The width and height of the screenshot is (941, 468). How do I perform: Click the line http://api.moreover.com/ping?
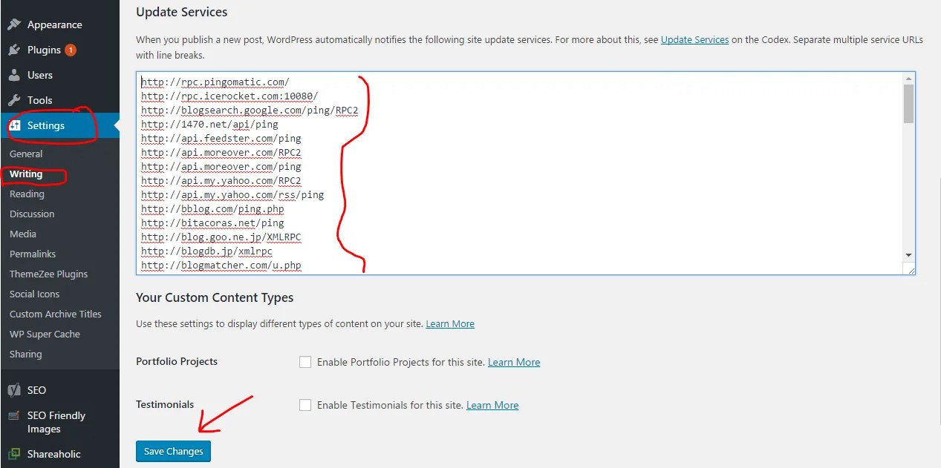221,167
